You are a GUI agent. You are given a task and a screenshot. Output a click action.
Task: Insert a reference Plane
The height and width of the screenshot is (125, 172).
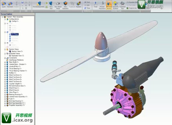(x=87, y=8)
